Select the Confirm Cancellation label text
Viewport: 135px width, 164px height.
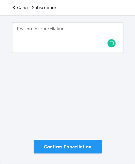(x=68, y=147)
